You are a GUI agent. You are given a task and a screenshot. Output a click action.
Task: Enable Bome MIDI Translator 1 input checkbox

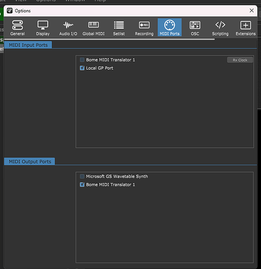pos(82,60)
